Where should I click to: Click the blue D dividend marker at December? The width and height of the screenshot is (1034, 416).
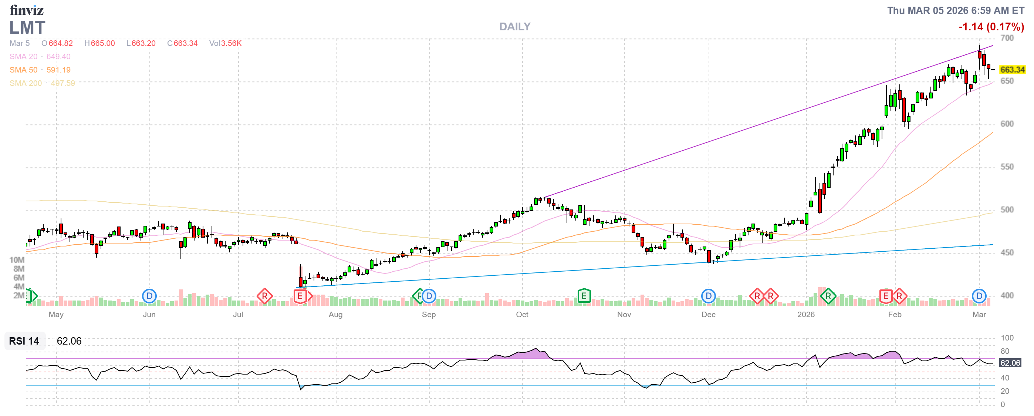pyautogui.click(x=709, y=297)
